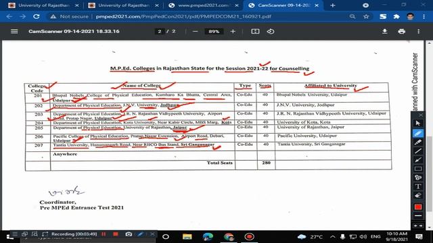Open the PDF viewer sidebar menu

pyautogui.click(x=14, y=32)
